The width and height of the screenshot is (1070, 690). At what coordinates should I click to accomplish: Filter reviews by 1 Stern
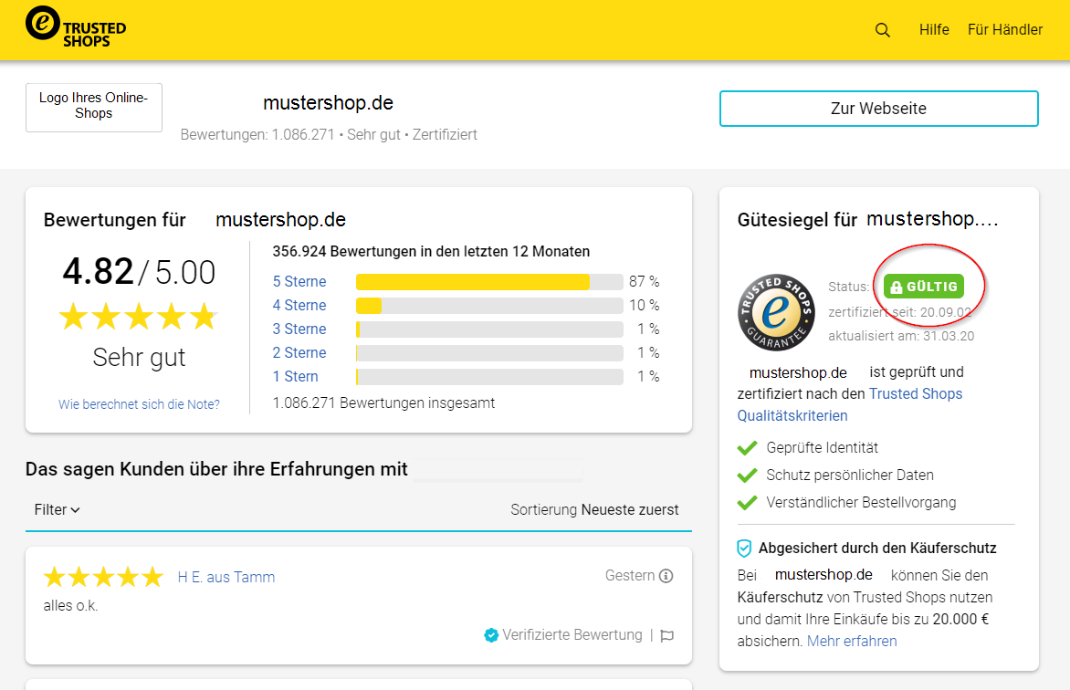pos(295,377)
